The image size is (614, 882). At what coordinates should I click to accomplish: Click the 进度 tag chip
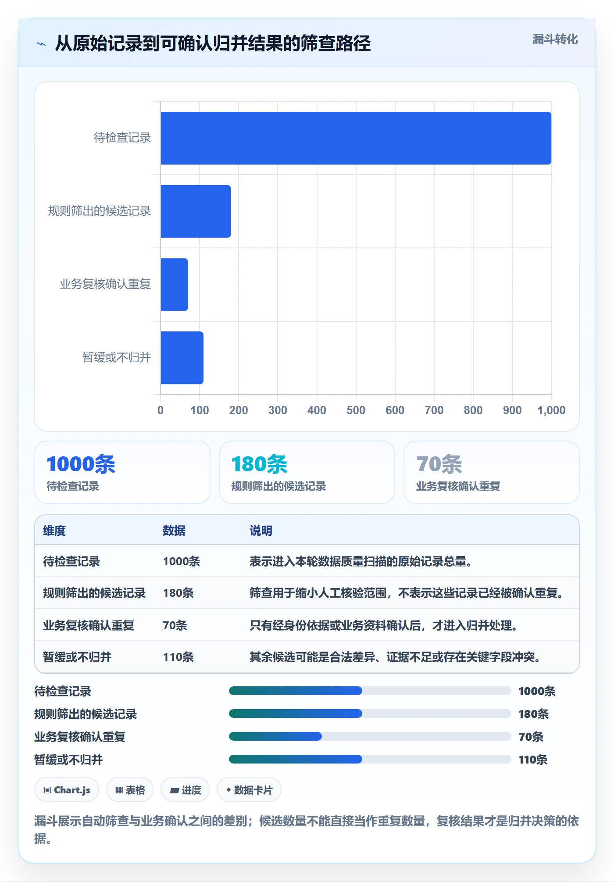point(185,790)
